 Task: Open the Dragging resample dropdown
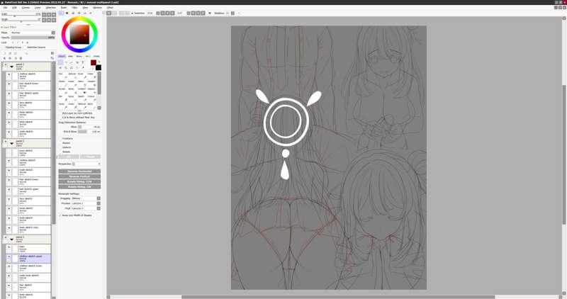(86, 198)
